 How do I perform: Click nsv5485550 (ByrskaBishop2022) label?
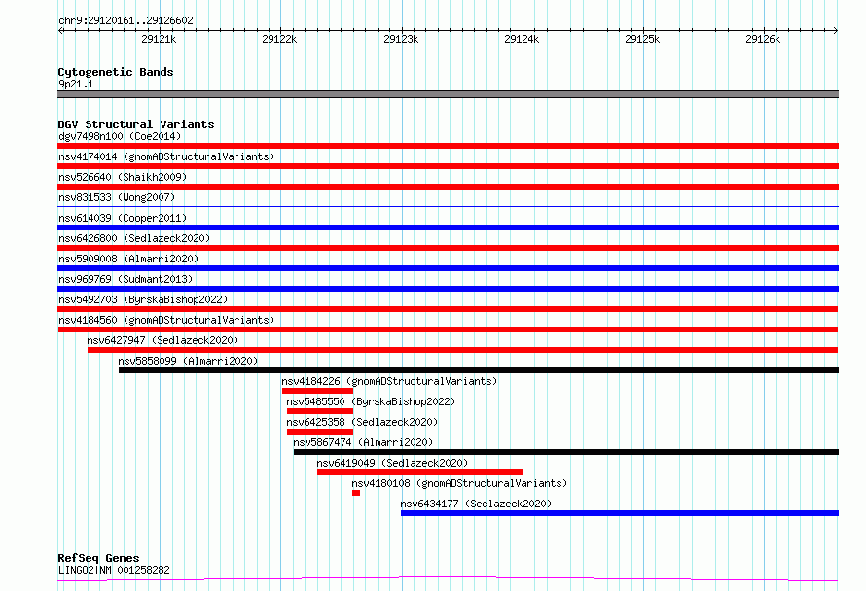371,401
